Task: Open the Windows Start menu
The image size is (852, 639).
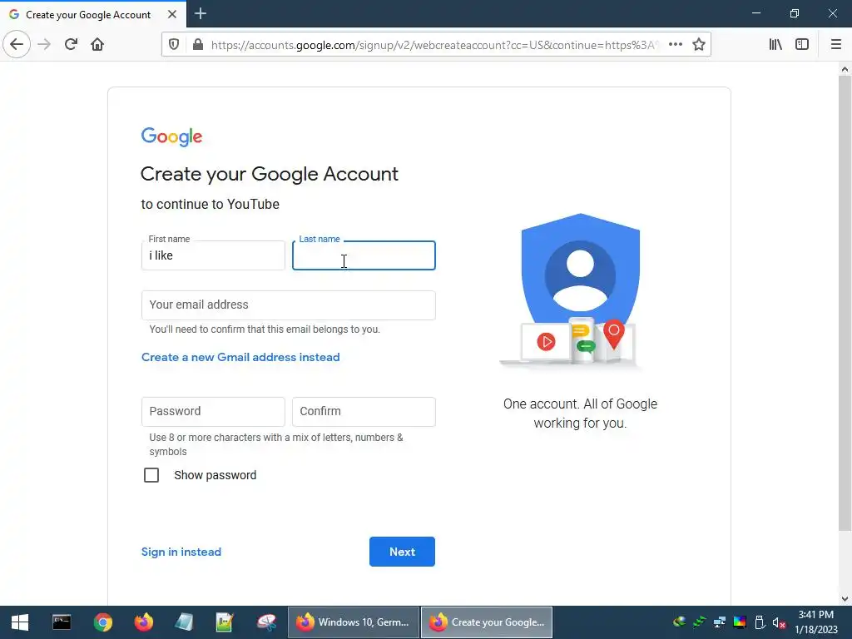Action: 20,622
